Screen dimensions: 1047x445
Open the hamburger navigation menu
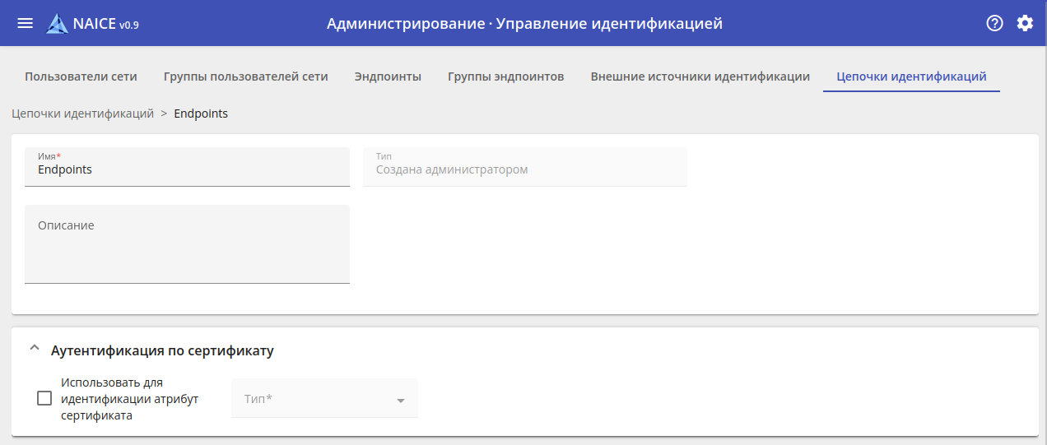pyautogui.click(x=26, y=23)
